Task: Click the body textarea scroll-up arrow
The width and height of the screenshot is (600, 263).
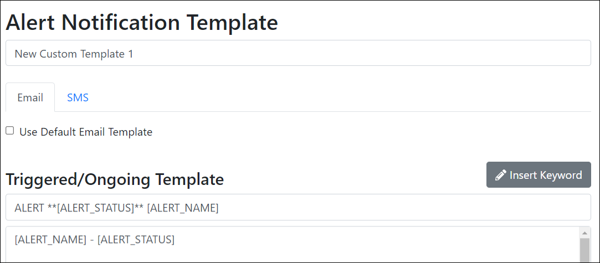Action: coord(584,233)
